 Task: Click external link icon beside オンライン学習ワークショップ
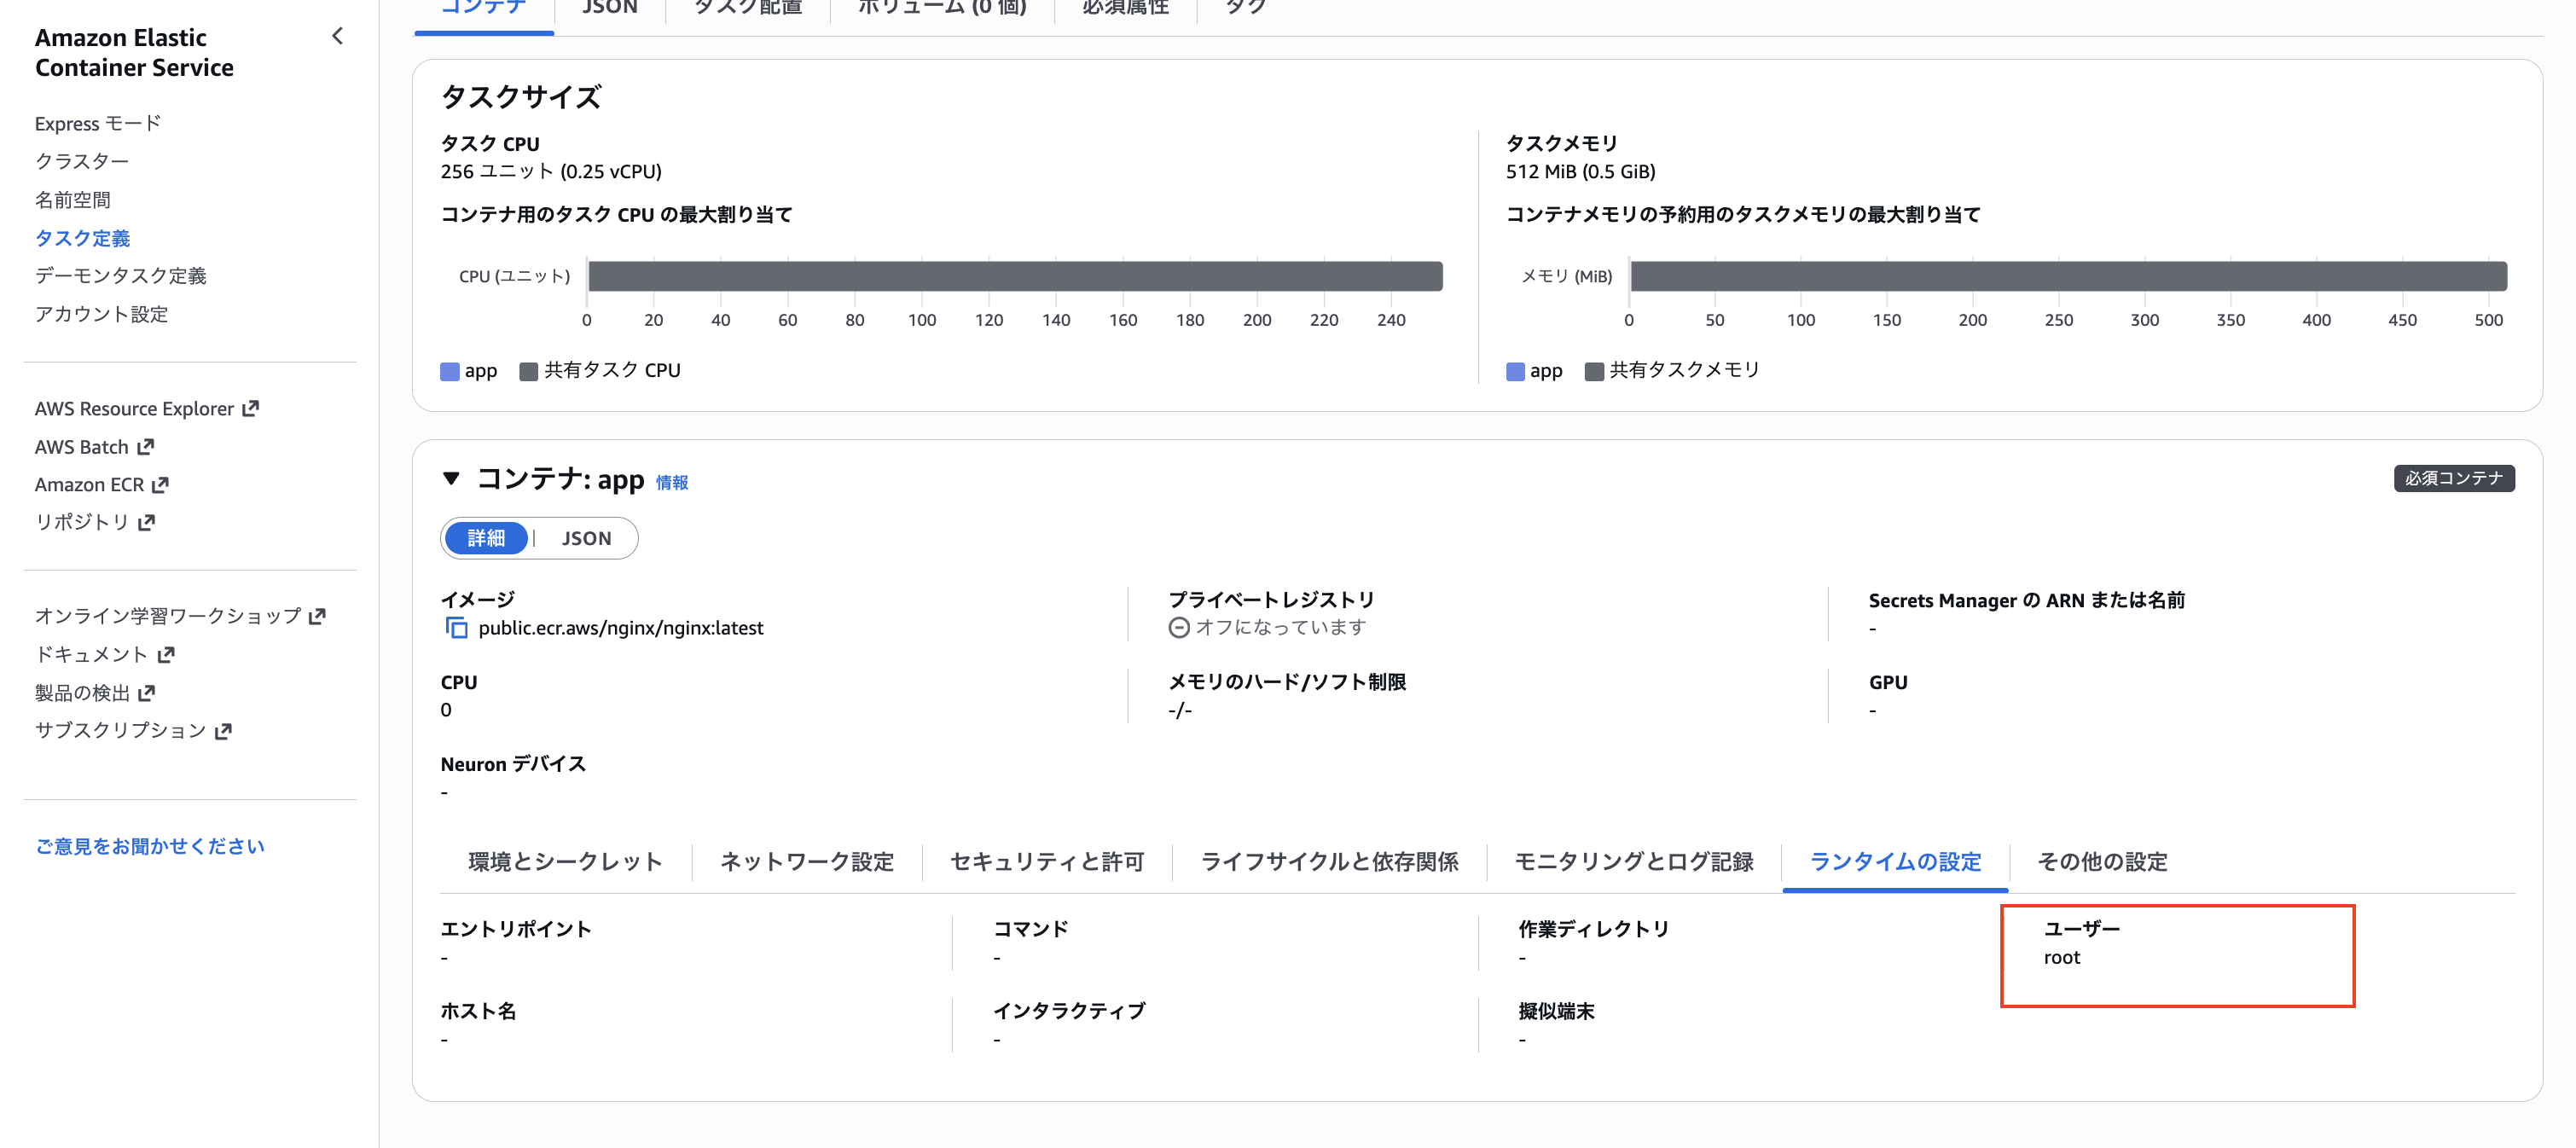coord(318,616)
